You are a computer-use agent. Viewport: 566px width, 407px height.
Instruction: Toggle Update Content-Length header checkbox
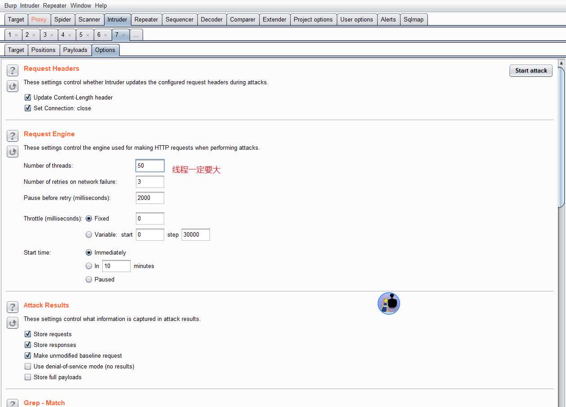click(28, 97)
